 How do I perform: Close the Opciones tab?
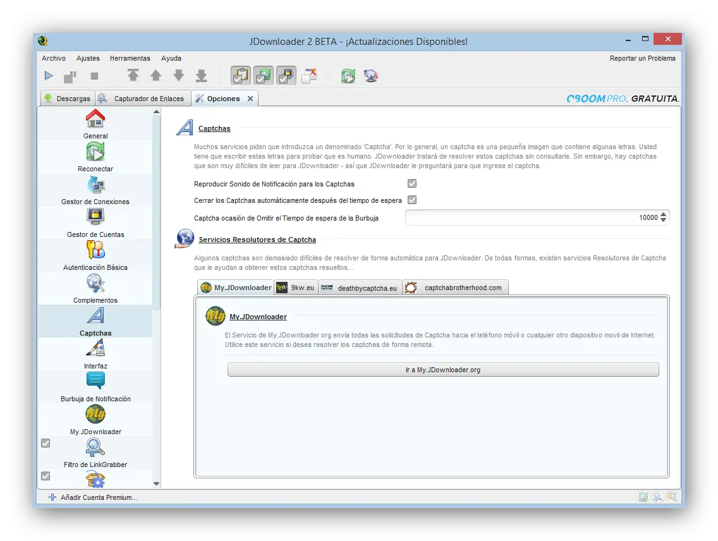pyautogui.click(x=250, y=99)
